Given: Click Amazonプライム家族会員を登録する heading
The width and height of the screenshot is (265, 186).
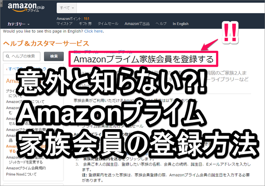Looking at the screenshot, I should 144,59.
